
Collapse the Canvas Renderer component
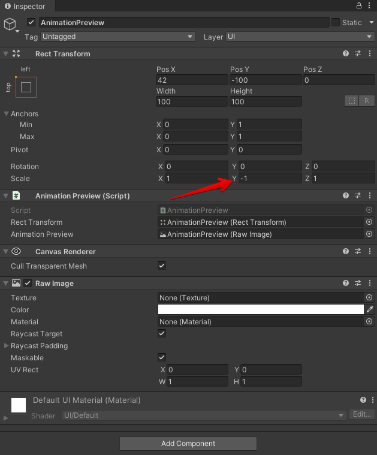(x=5, y=252)
